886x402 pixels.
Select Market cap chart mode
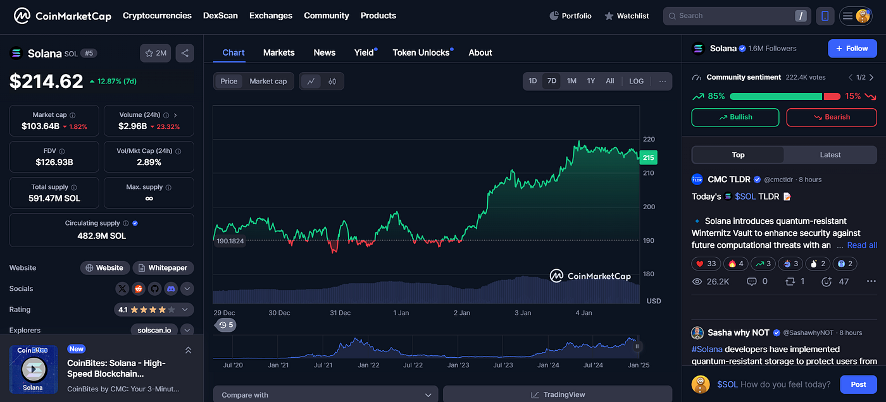(x=268, y=81)
